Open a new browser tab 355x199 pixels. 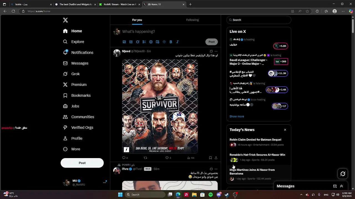coord(190,4)
